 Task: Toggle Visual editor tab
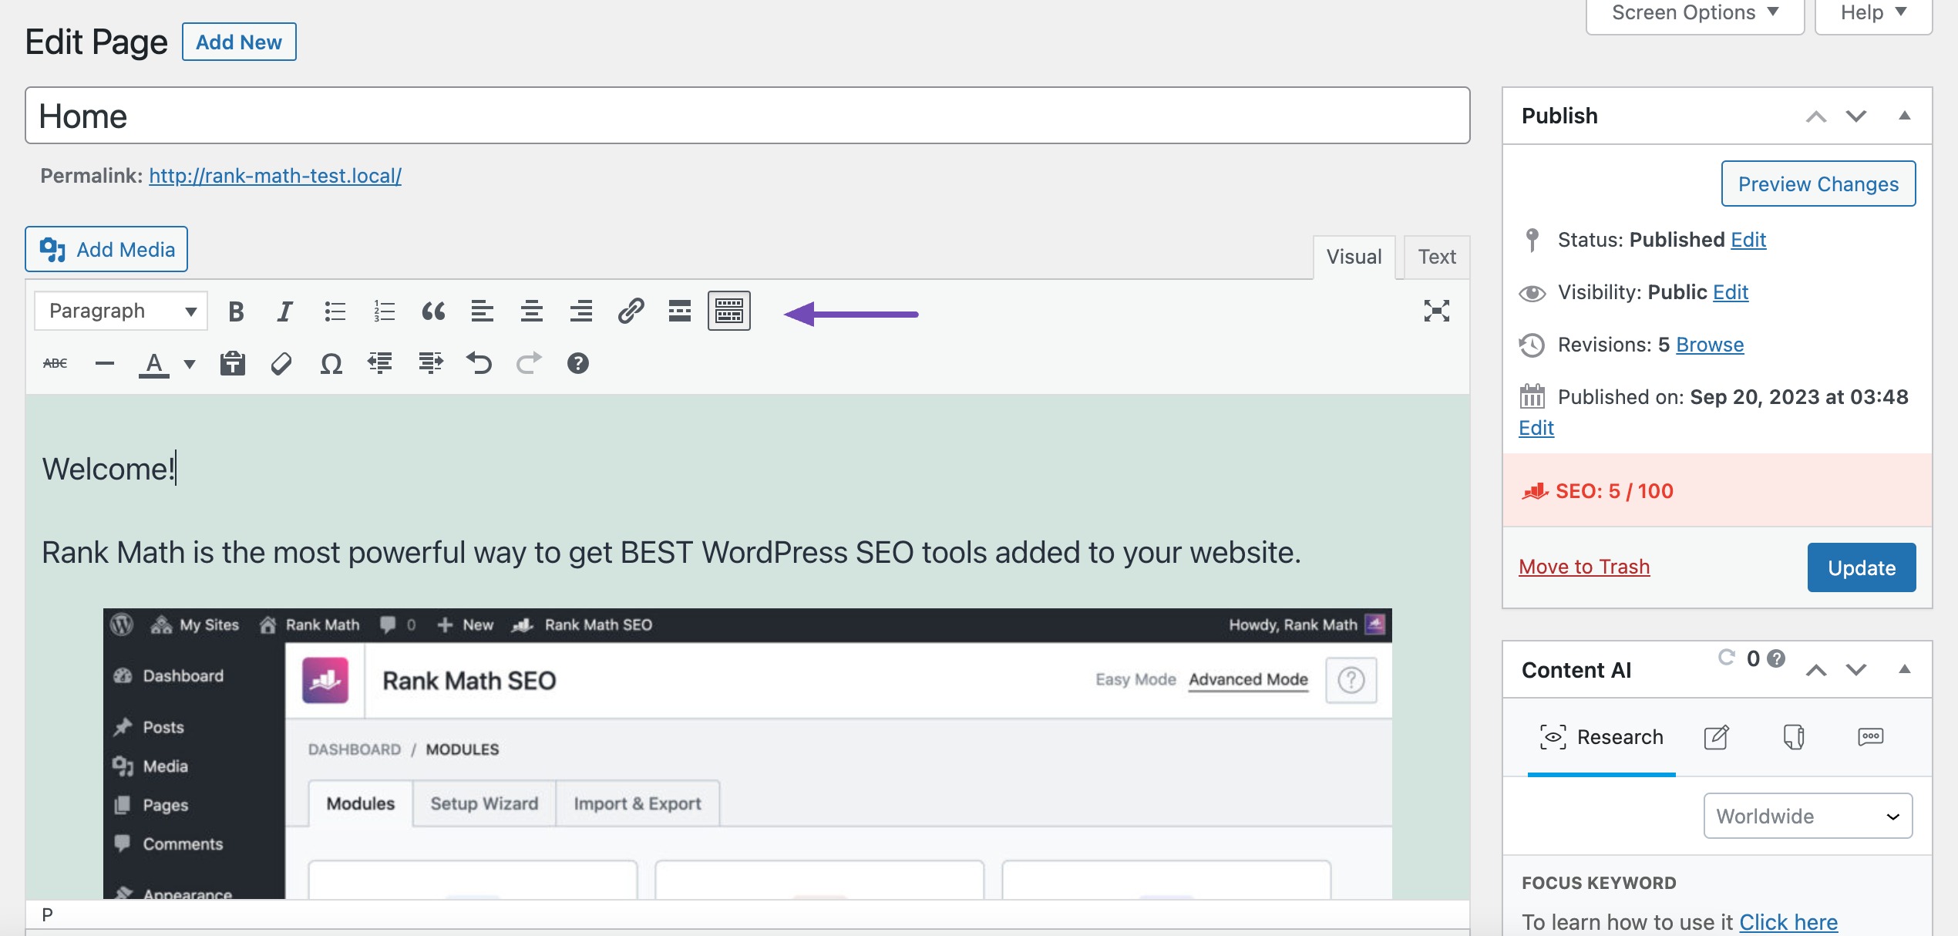pos(1352,255)
